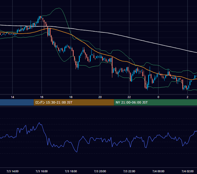
Task: Click the 7/3 16:00 time label
Action: (42, 171)
